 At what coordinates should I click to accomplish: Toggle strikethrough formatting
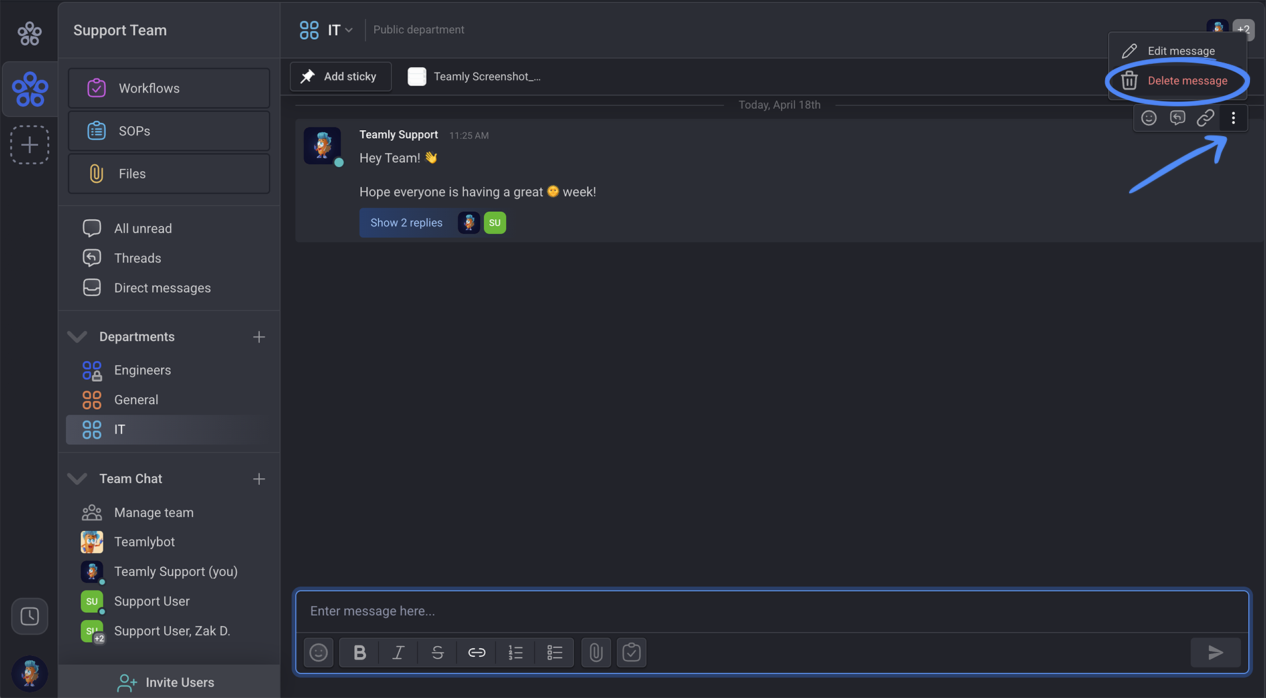click(437, 652)
